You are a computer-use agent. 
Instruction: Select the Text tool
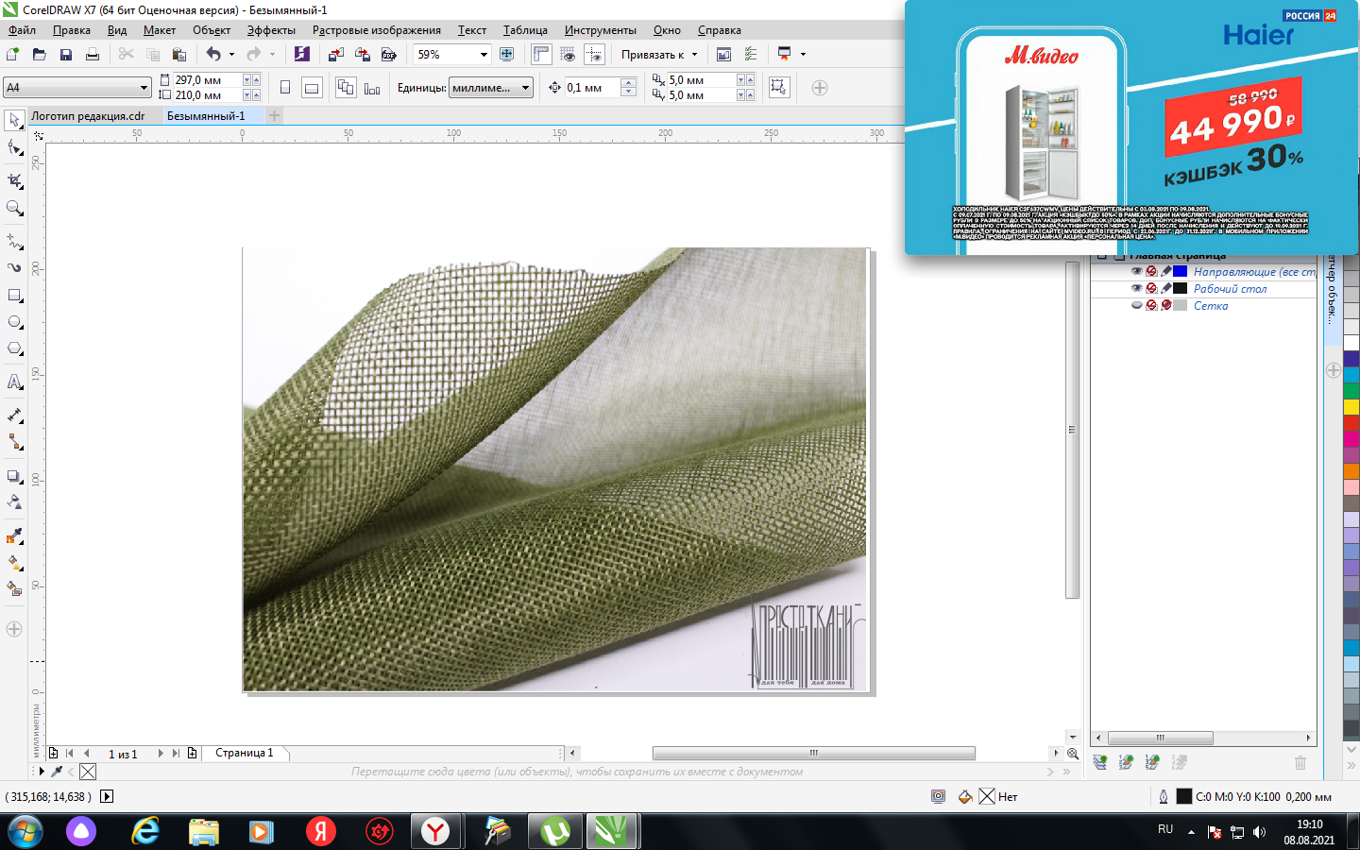(14, 382)
